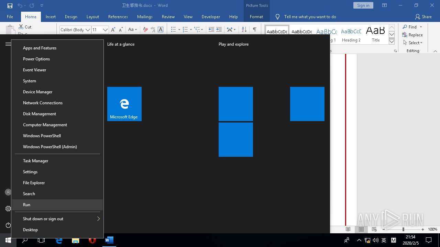This screenshot has height=247, width=440.
Task: Open the Font name dropdown
Action: point(88,30)
